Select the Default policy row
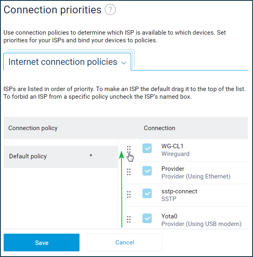 pos(61,157)
